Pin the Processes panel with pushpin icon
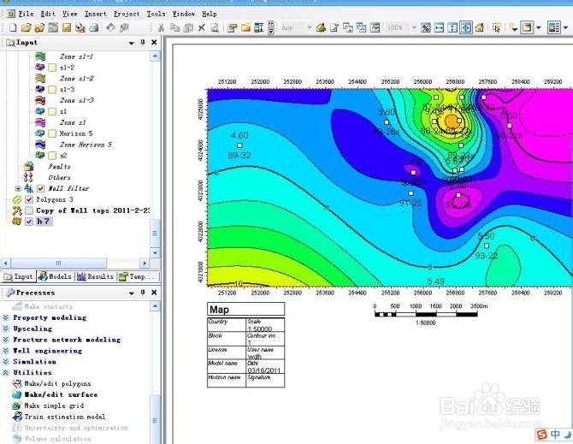 click(x=143, y=293)
